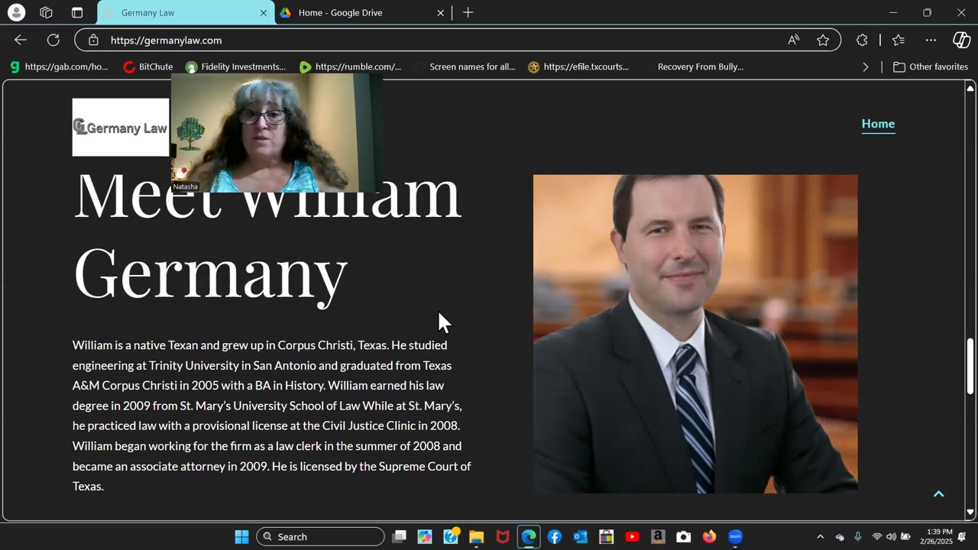Go back to the previous page
Image resolution: width=978 pixels, height=550 pixels.
click(21, 40)
